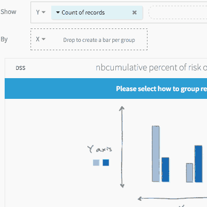Select the Count of records pill
207x207 pixels.
point(97,12)
